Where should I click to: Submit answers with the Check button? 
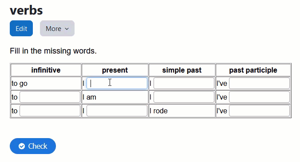tap(33, 146)
